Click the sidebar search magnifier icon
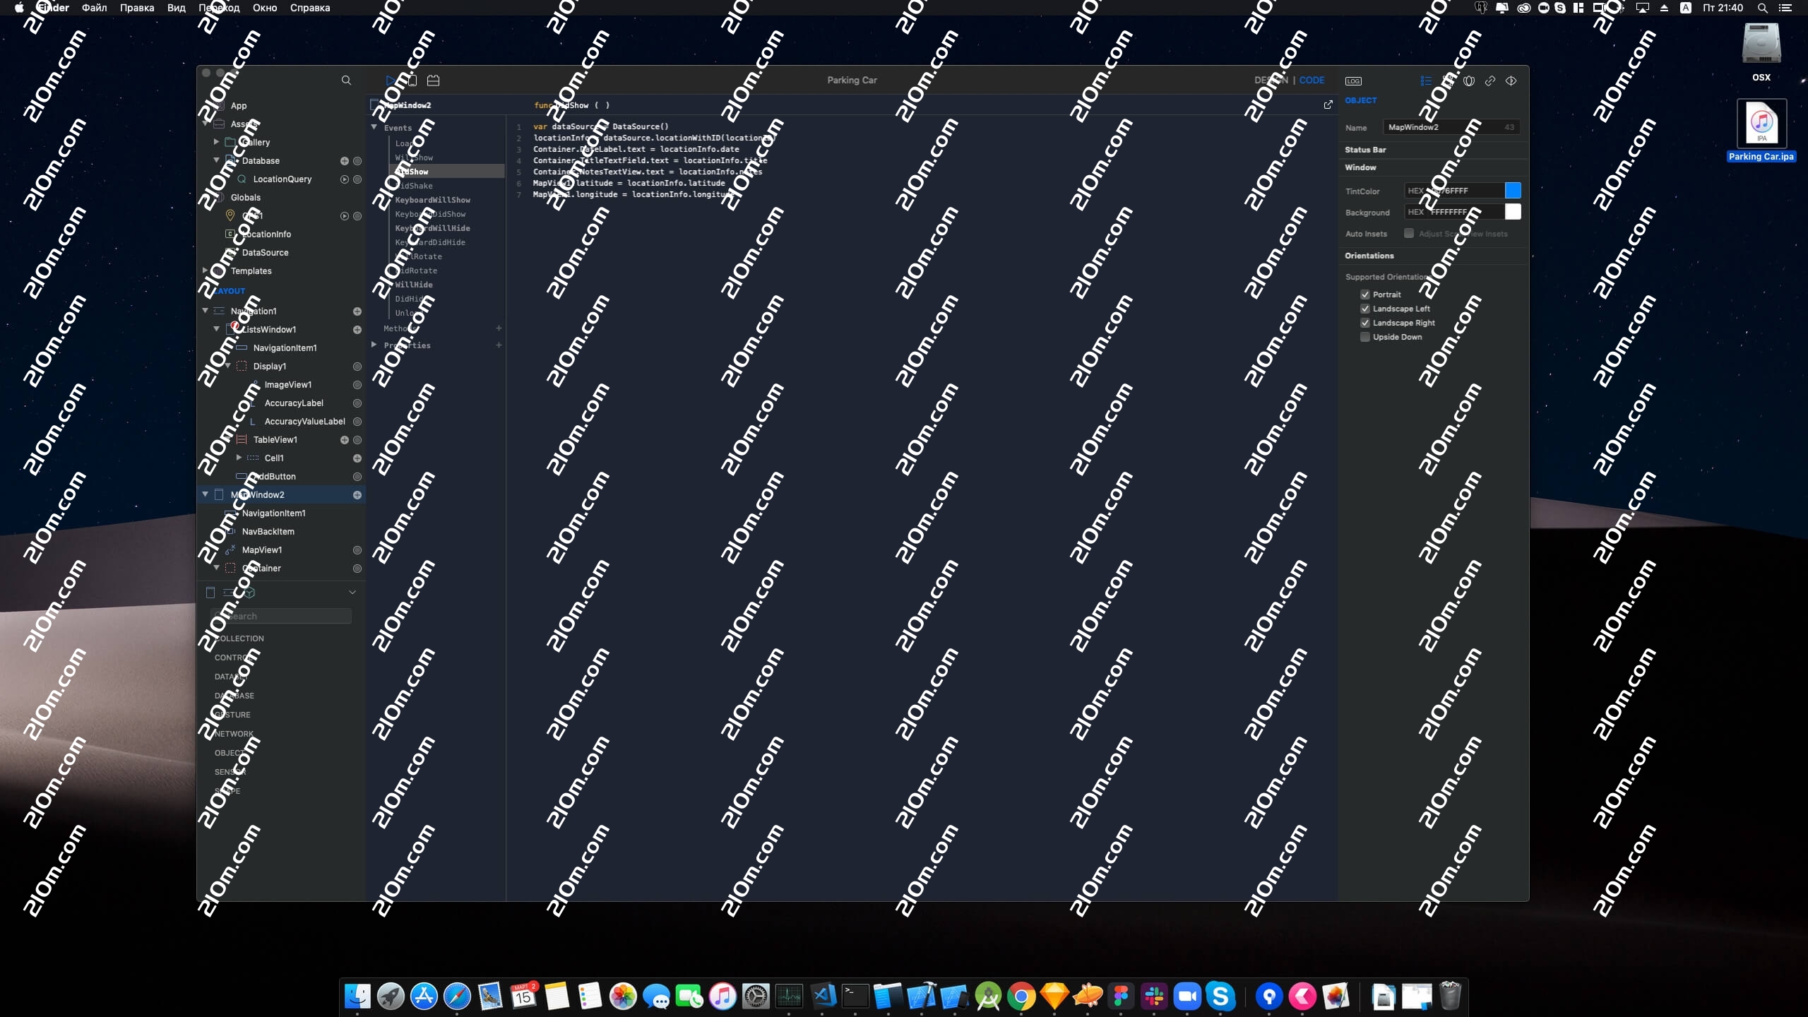This screenshot has width=1808, height=1017. [x=346, y=81]
